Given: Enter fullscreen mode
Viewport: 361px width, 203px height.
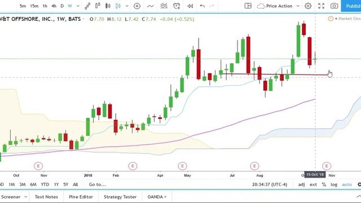Looking at the screenshot, I should pos(321,6).
